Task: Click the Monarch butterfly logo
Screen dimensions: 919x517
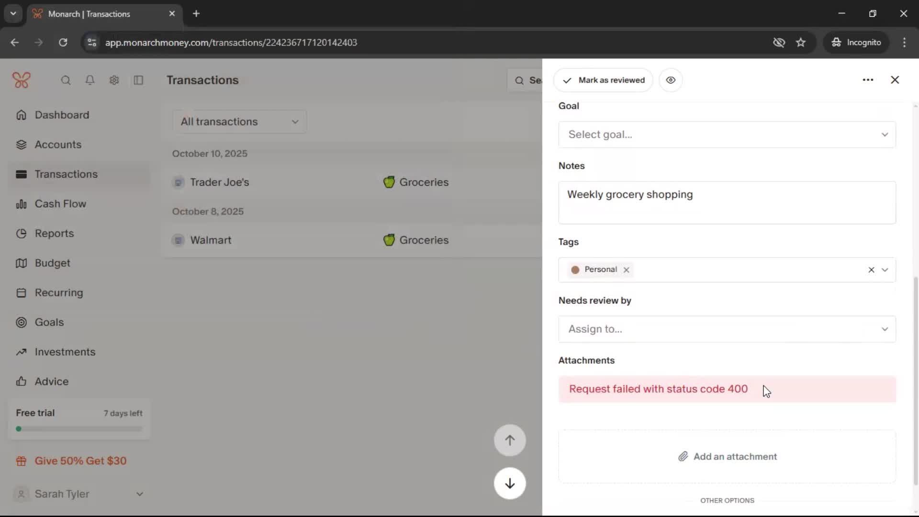Action: 22,80
